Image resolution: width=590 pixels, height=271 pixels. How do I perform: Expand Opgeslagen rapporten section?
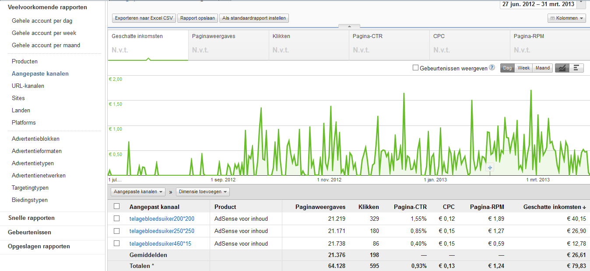[39, 246]
